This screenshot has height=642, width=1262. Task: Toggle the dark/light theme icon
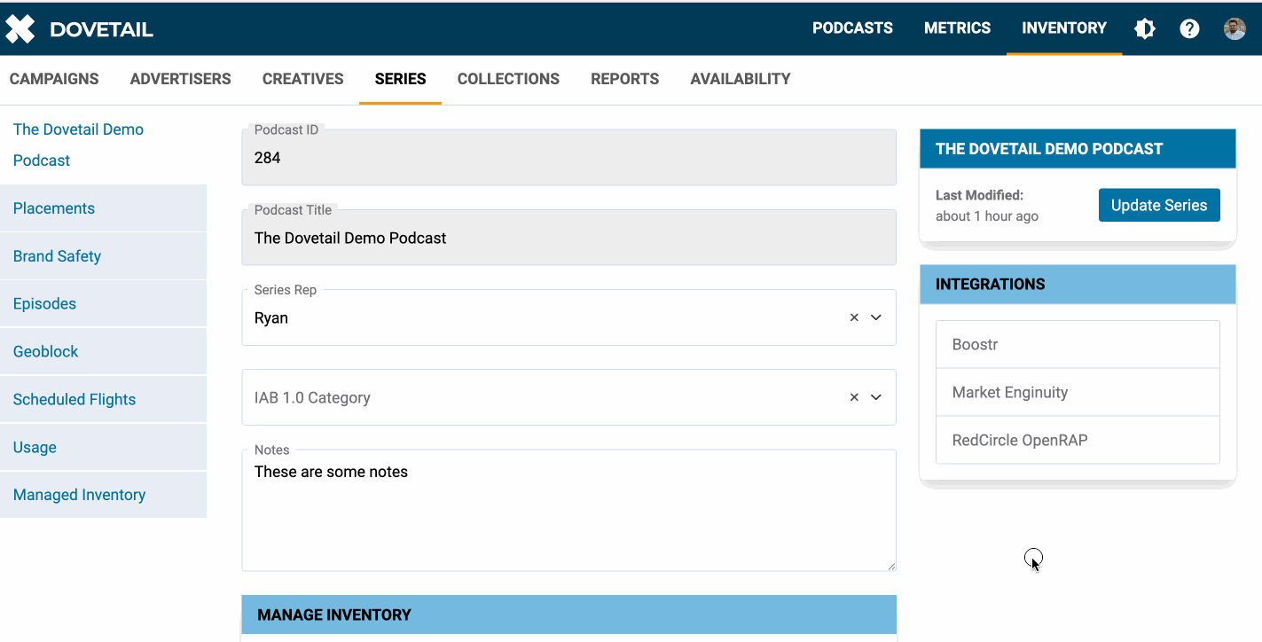[x=1145, y=28]
